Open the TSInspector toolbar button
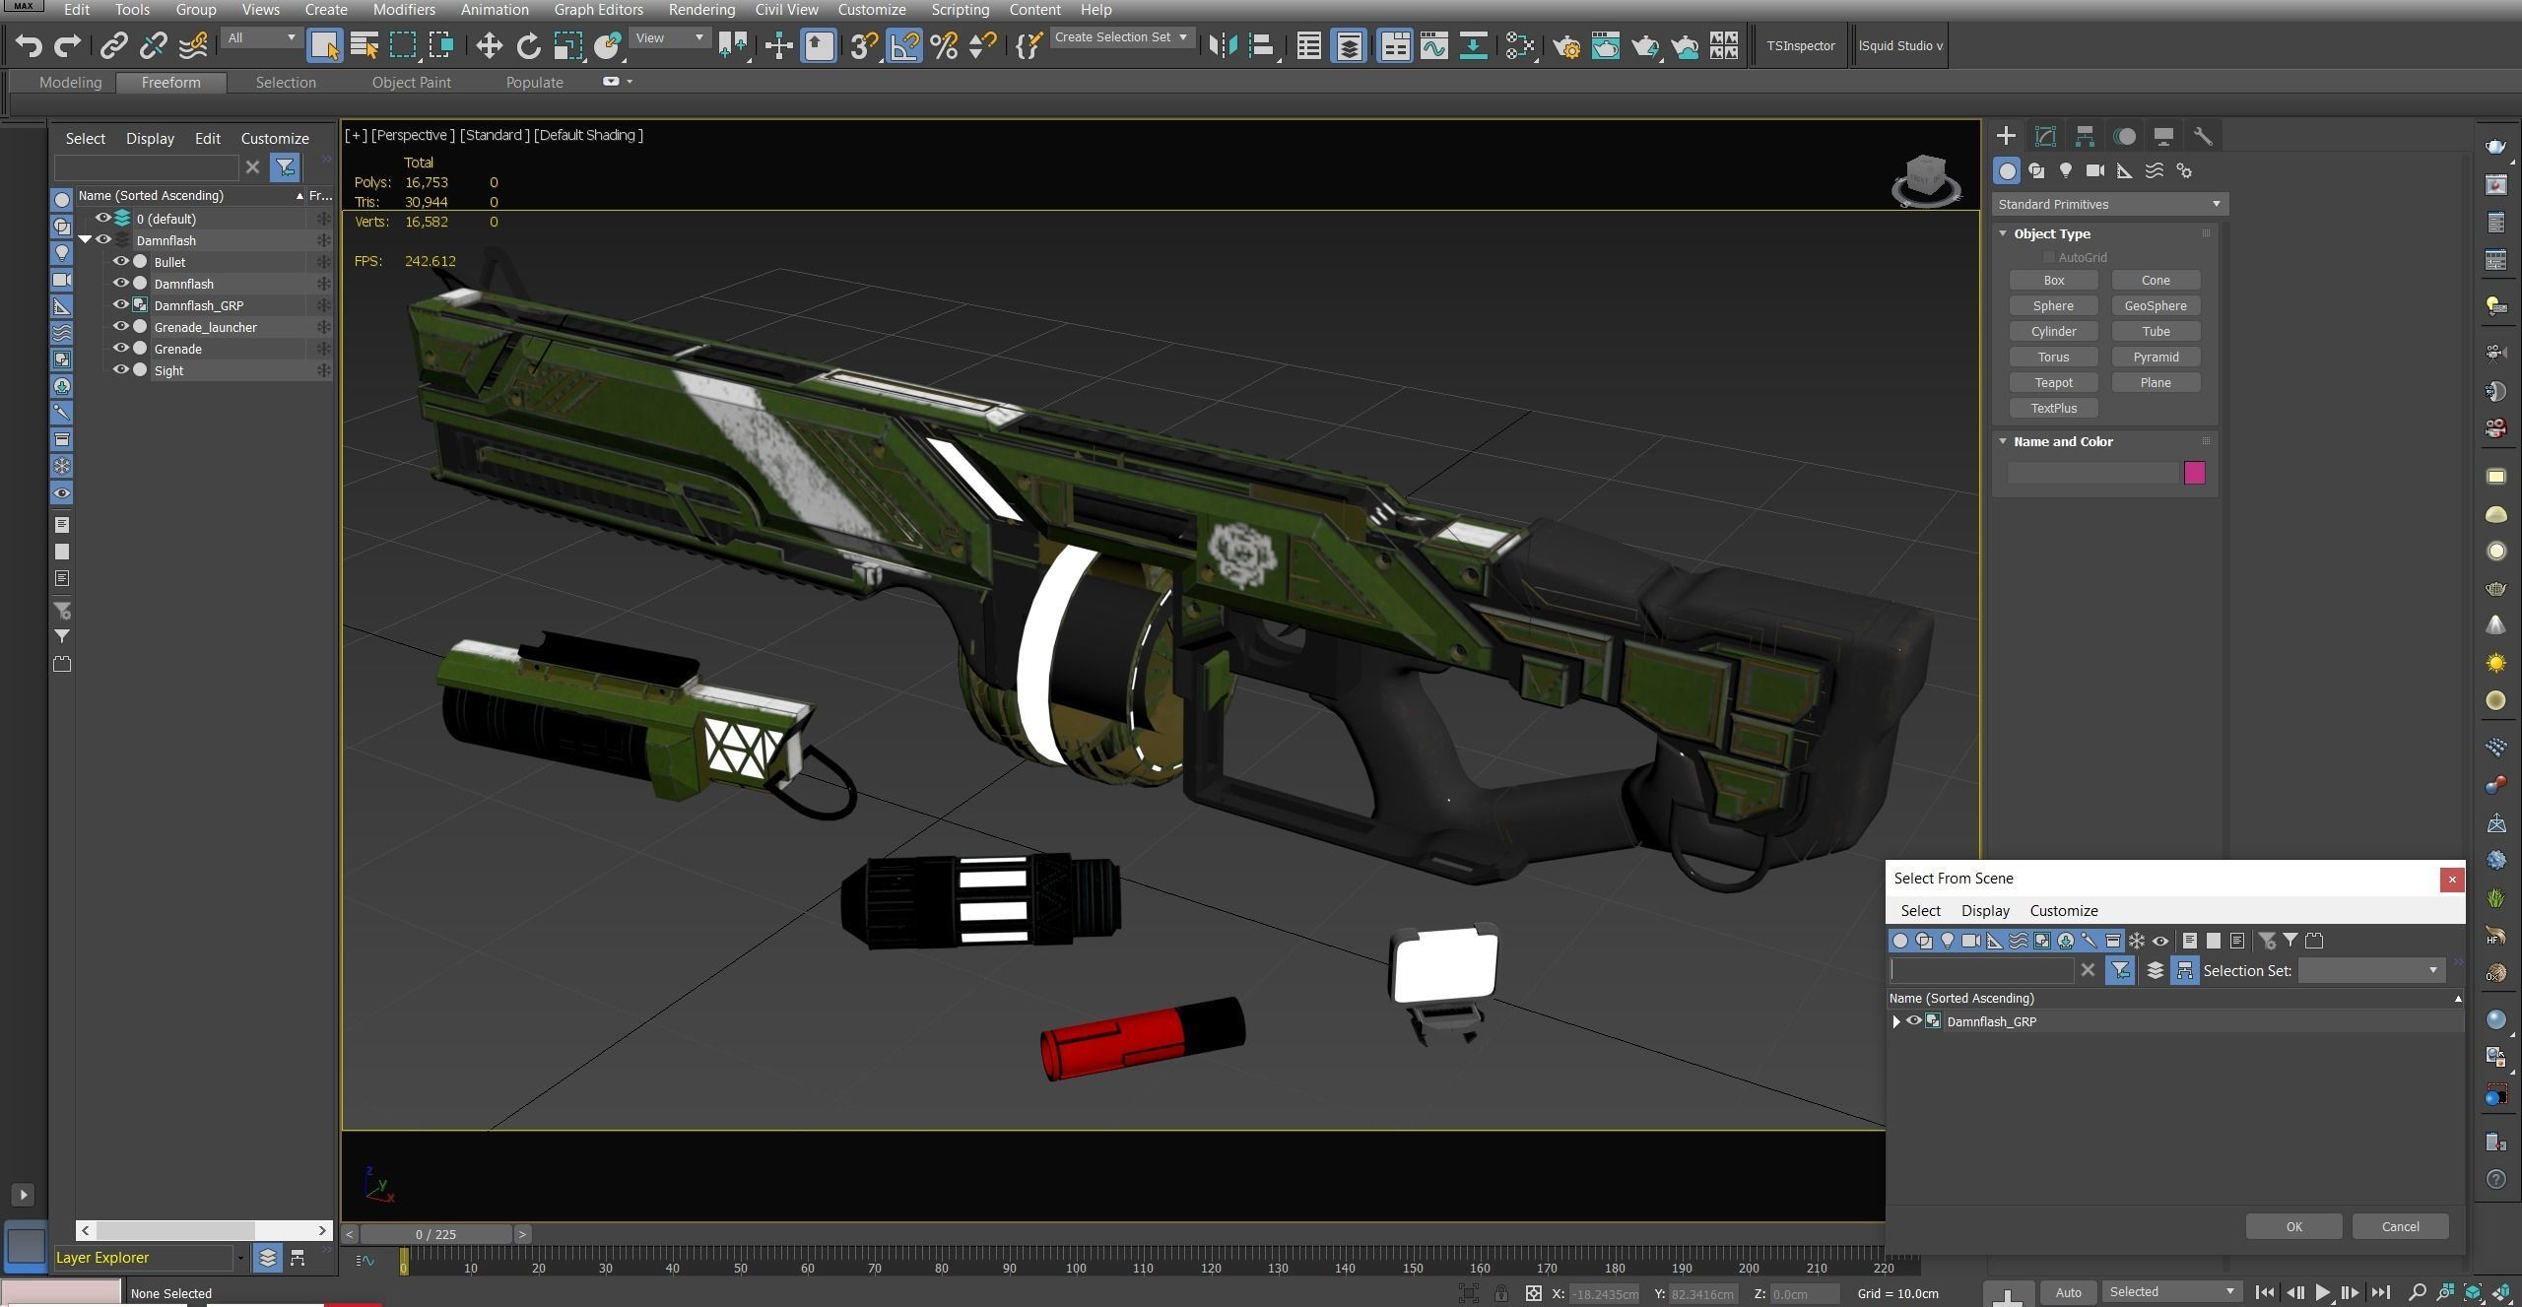Viewport: 2522px width, 1307px height. click(1800, 45)
